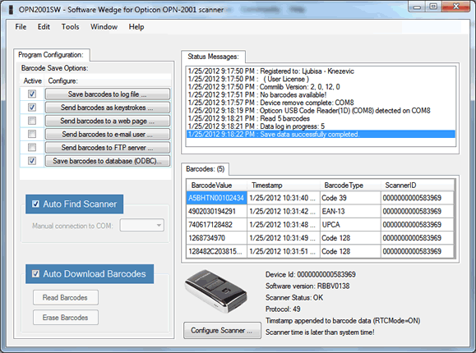The height and width of the screenshot is (353, 476).
Task: Click the app icon in the title bar
Action: click(x=11, y=10)
